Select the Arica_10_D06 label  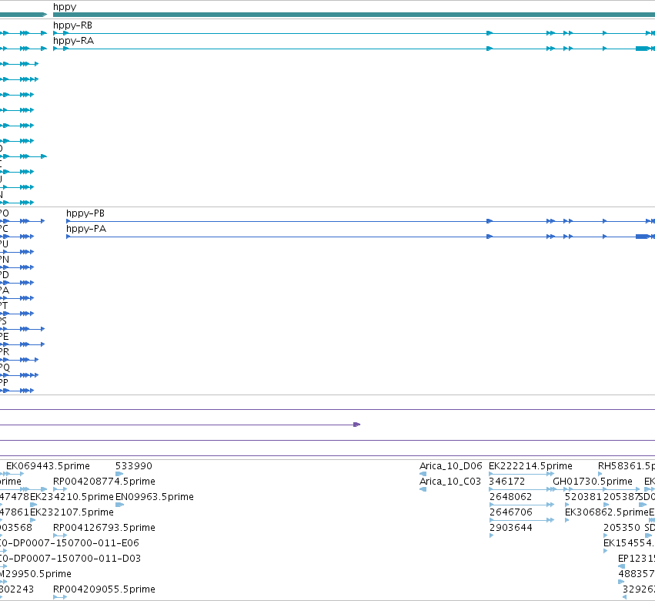[x=451, y=466]
